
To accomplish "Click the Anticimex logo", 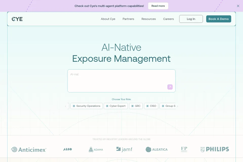I will coord(29,150).
